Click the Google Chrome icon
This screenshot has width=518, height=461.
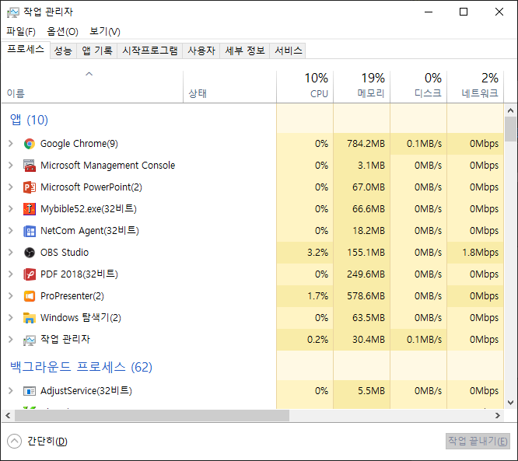pyautogui.click(x=30, y=144)
